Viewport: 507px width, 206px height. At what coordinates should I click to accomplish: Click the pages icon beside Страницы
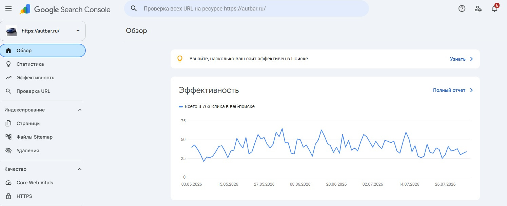(x=9, y=123)
